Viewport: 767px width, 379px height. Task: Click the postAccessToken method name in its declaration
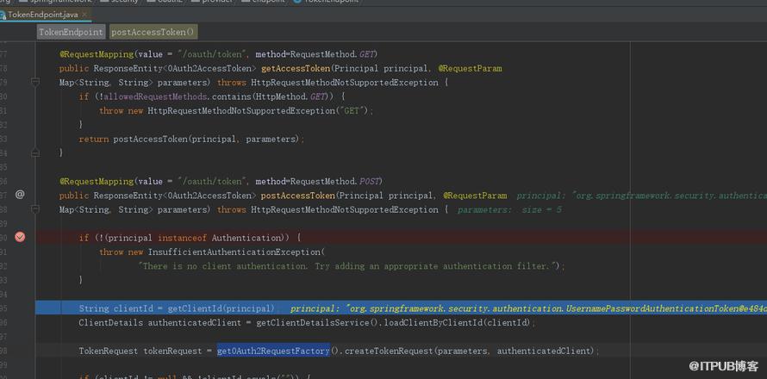[x=298, y=196]
